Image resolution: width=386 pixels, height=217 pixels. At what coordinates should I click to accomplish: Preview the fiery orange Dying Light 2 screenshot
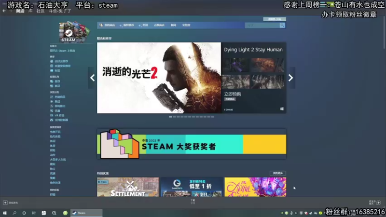[x=268, y=65]
